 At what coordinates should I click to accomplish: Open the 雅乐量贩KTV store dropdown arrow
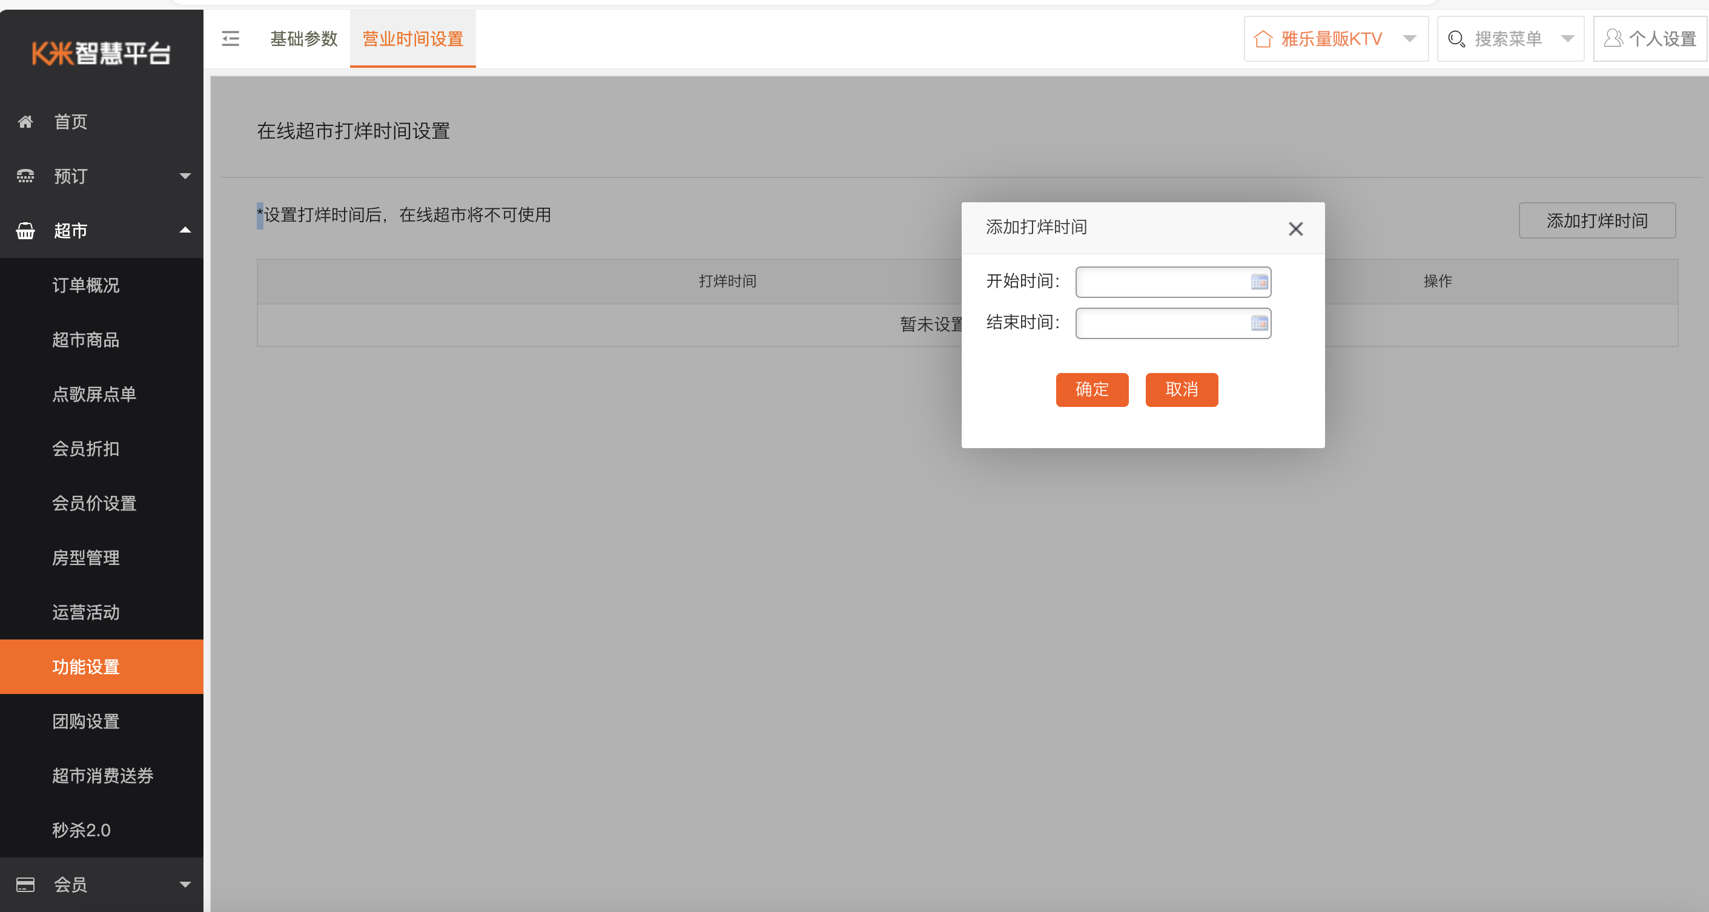click(x=1410, y=39)
